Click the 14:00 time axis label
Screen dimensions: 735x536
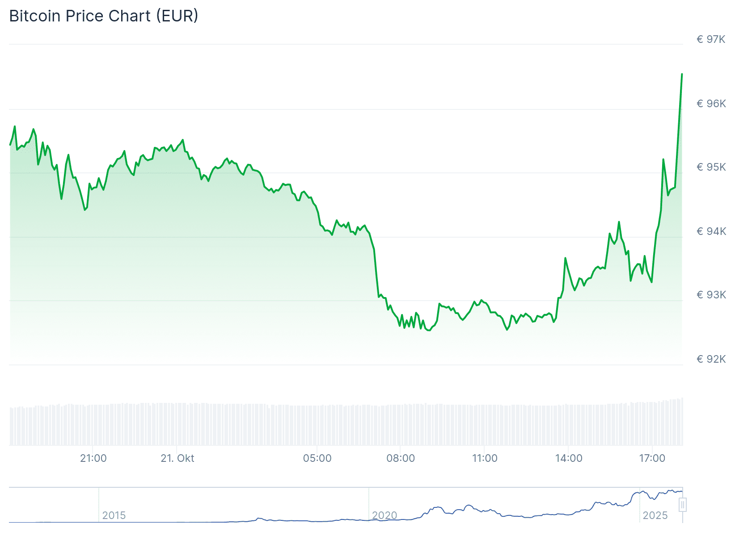point(569,458)
